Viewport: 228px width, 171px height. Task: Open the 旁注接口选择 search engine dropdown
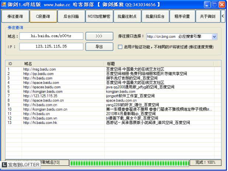pyautogui.click(x=214, y=37)
